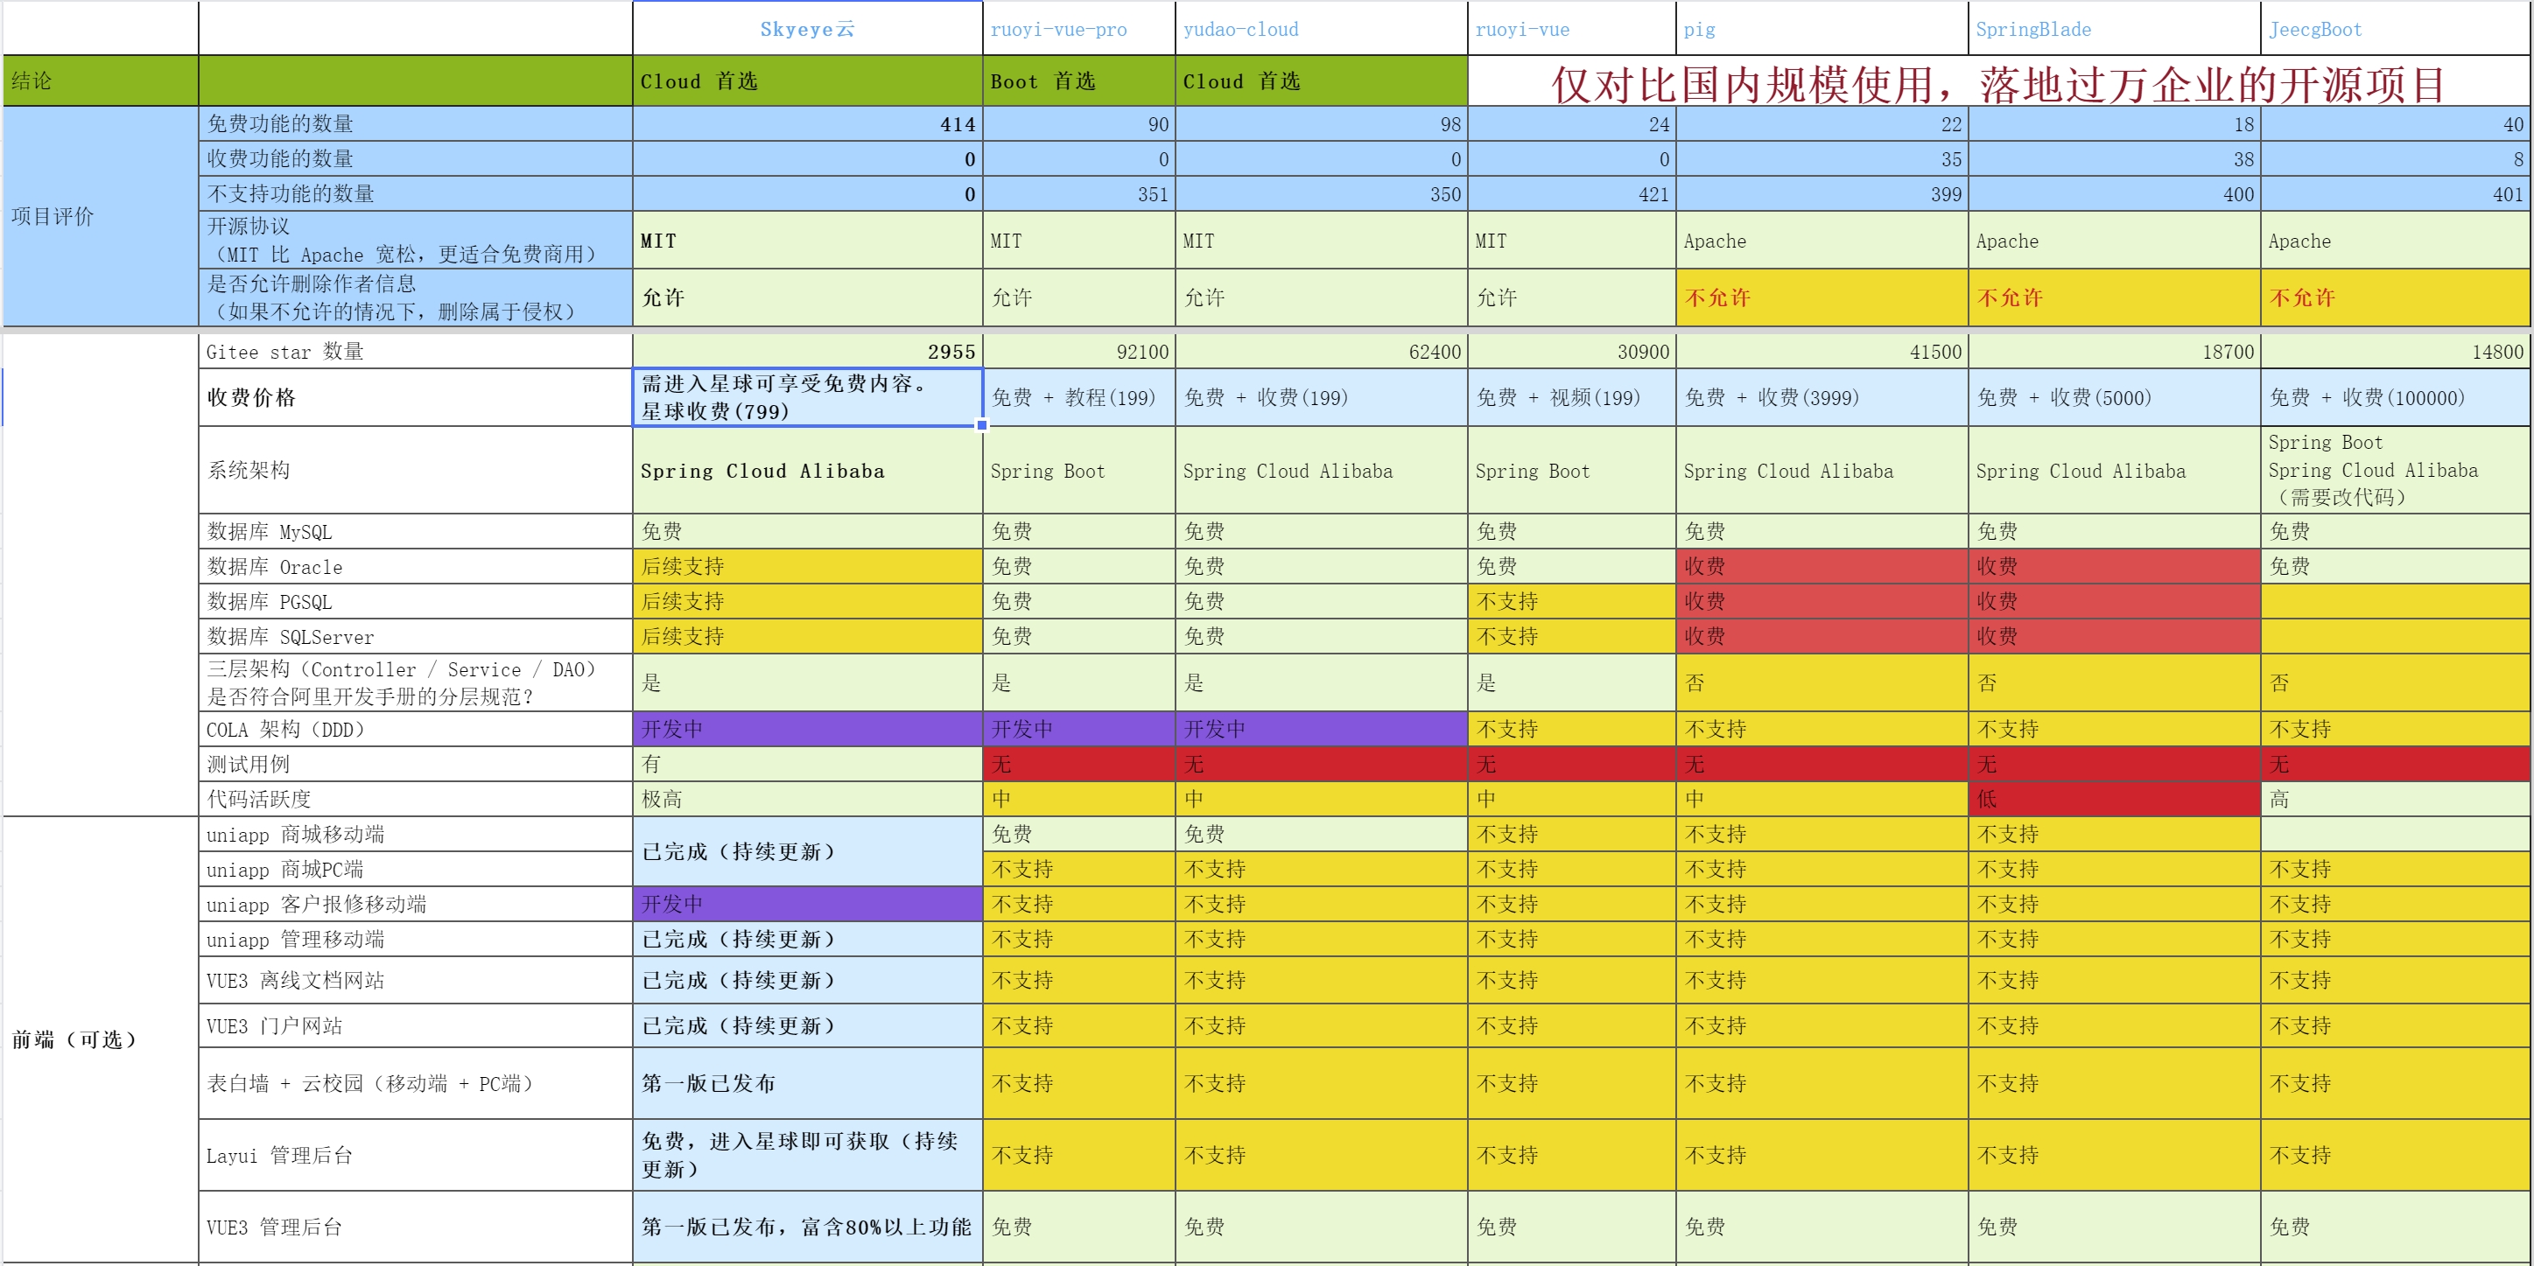Select the uniapp 商城PC端 row label
The image size is (2534, 1266).
415,869
